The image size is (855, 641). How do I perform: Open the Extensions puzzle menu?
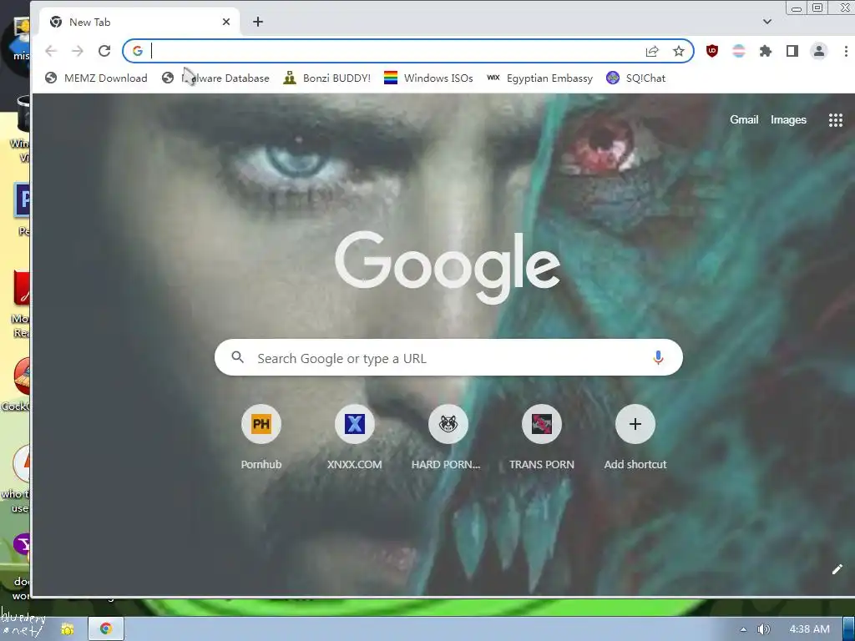tap(766, 51)
